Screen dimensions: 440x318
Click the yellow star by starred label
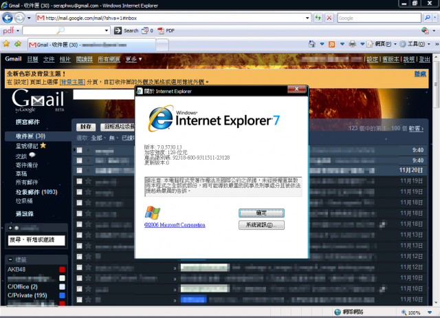click(x=43, y=145)
